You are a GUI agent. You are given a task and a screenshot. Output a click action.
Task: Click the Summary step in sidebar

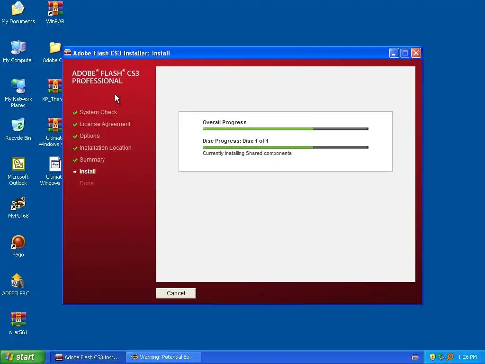(92, 160)
